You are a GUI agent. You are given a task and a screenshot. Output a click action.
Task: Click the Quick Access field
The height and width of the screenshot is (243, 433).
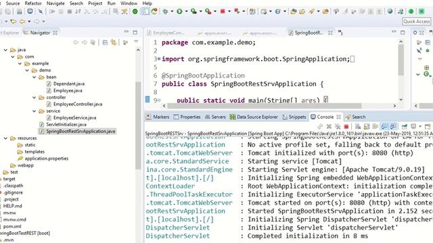[417, 21]
